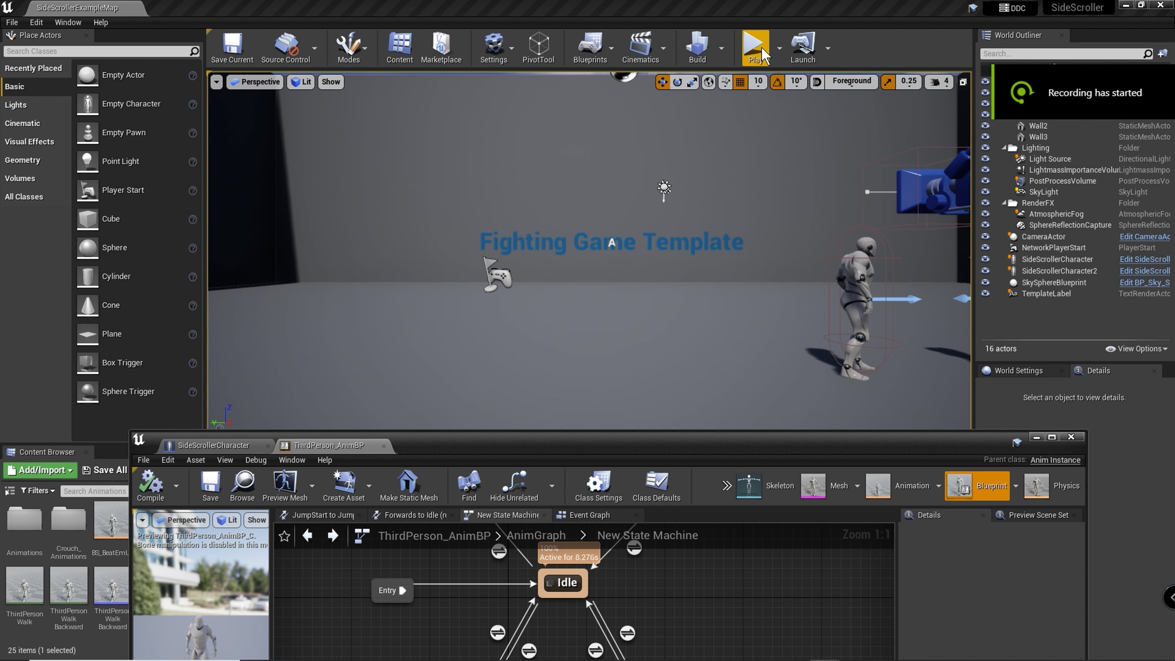Open Class Defaults in AnimBP editor

656,486
